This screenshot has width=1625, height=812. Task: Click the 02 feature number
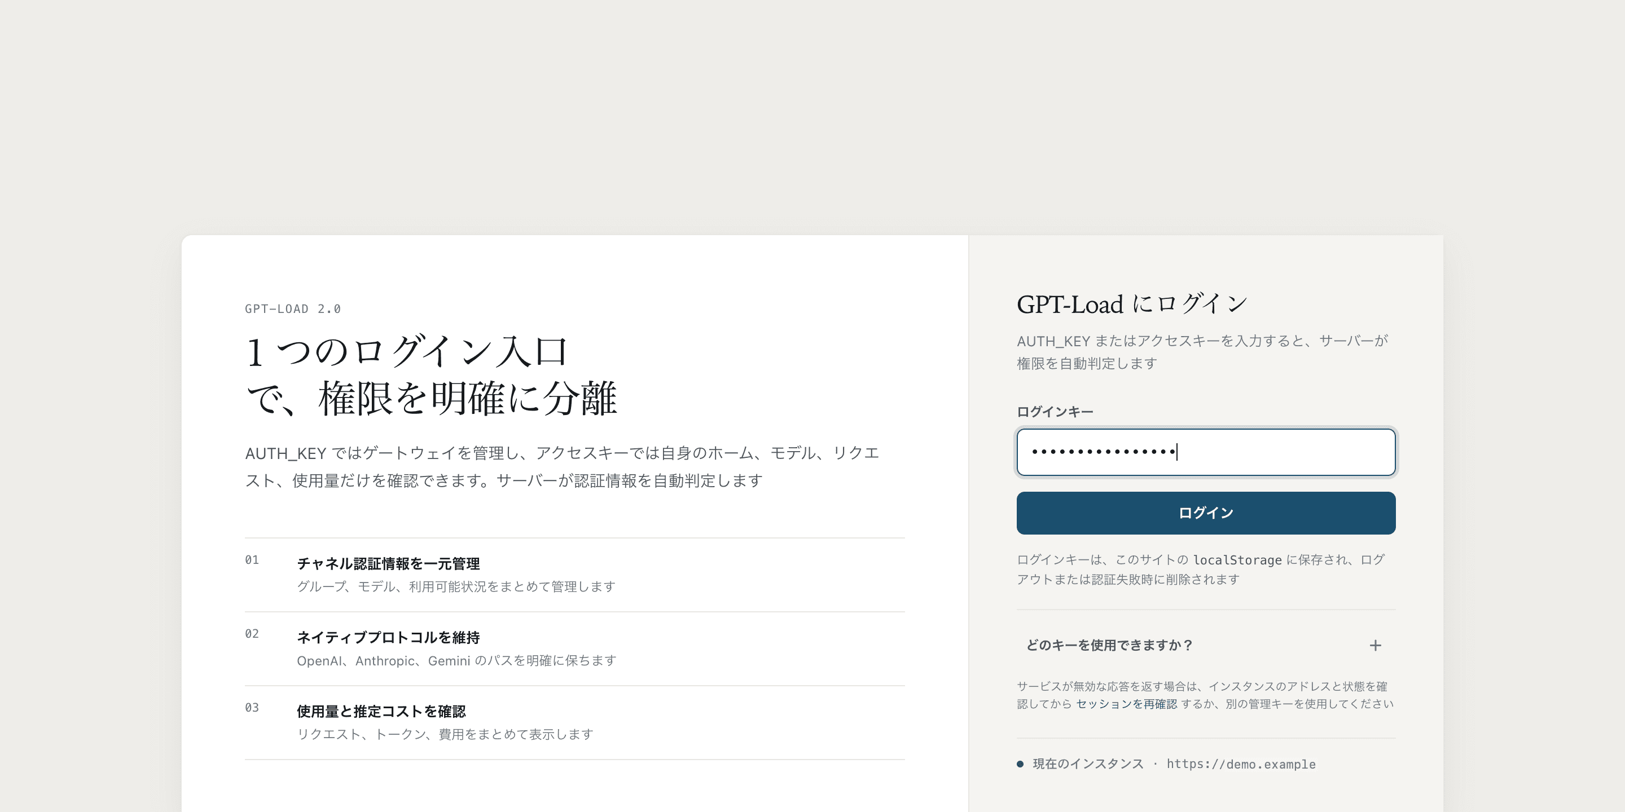252,634
